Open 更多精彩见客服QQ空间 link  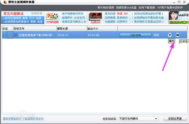pos(149,22)
